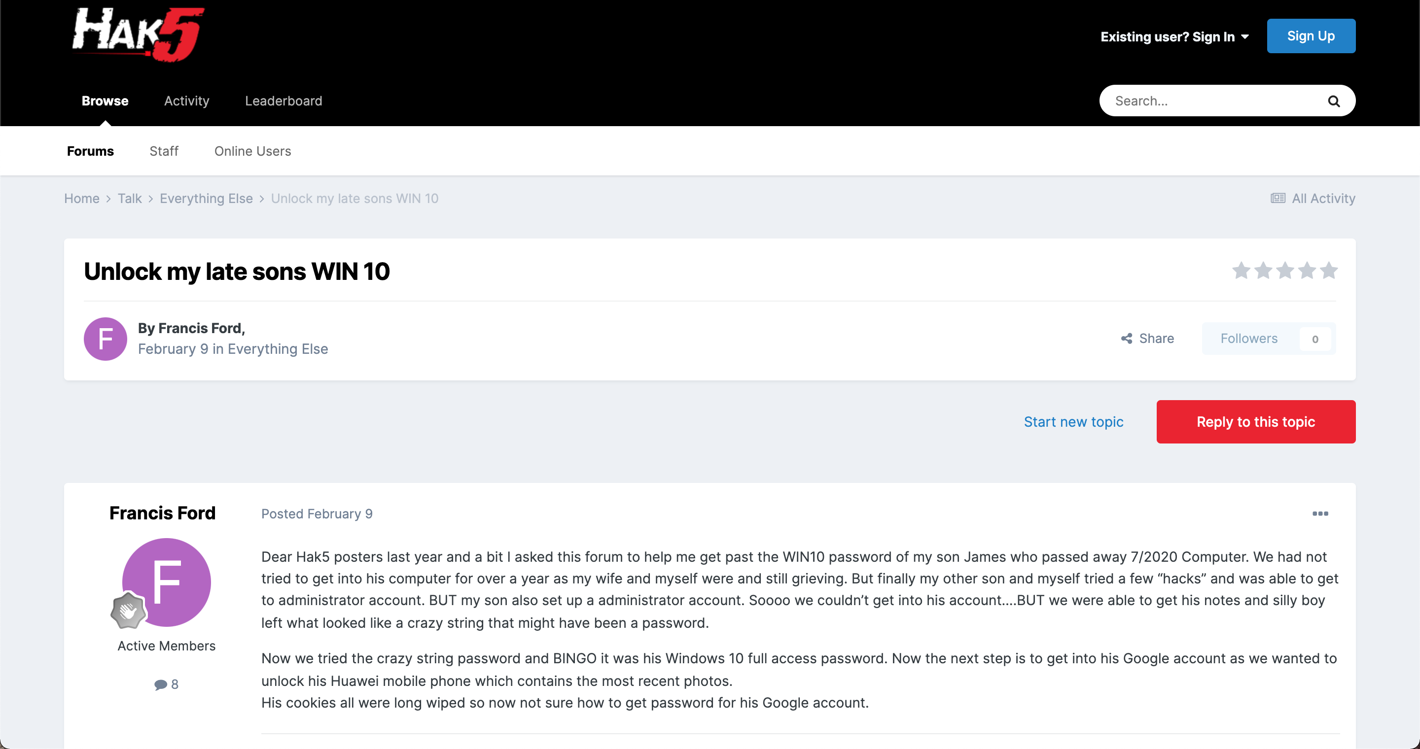Go to the Online Users tab
The width and height of the screenshot is (1420, 749).
coord(252,151)
